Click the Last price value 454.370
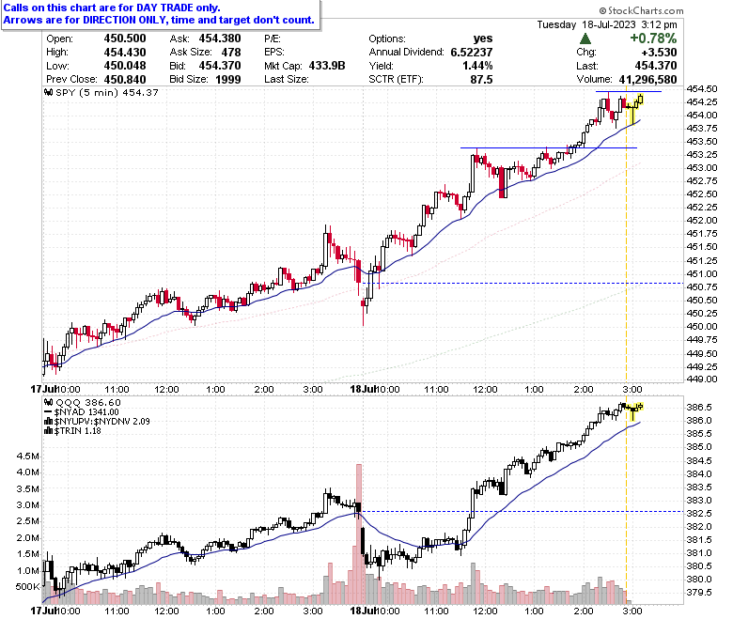Viewport: 733px width, 619px height. coord(656,66)
